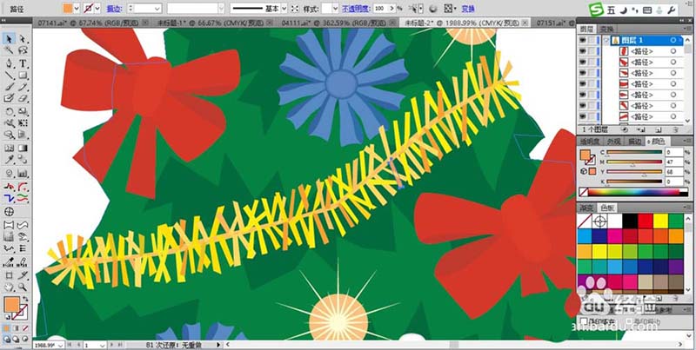Select the Rotate tool
Viewport: 696px width, 350px height.
(x=10, y=111)
